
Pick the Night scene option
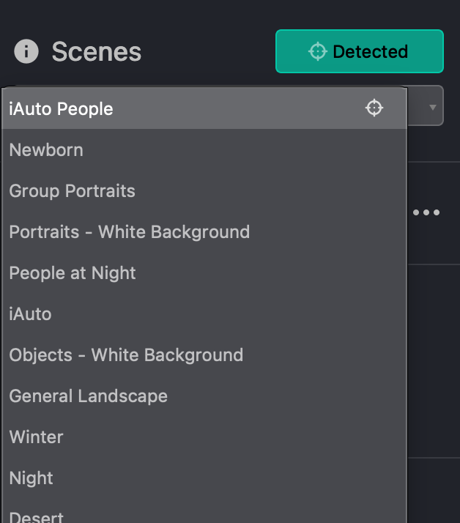(31, 478)
